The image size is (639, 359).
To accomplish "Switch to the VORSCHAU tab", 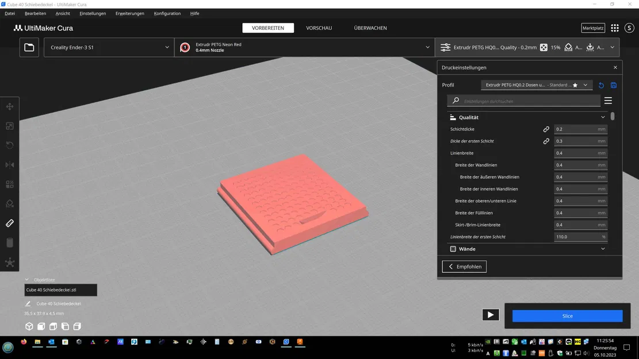I will (319, 28).
